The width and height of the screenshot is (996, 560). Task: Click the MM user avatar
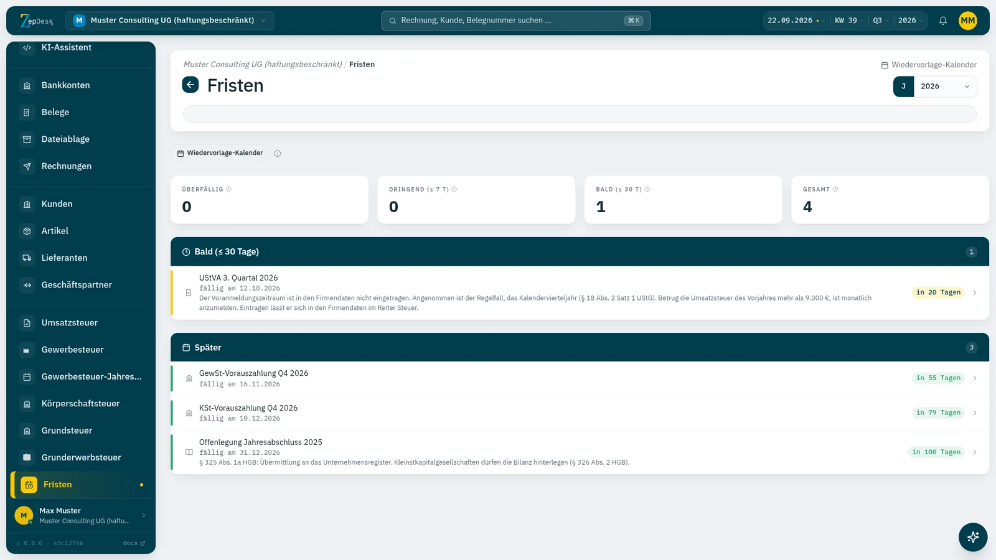pos(968,21)
